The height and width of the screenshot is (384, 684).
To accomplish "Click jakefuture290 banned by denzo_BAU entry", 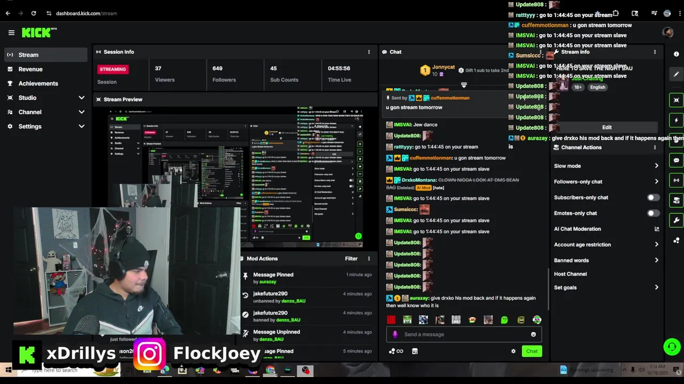I will pyautogui.click(x=307, y=316).
